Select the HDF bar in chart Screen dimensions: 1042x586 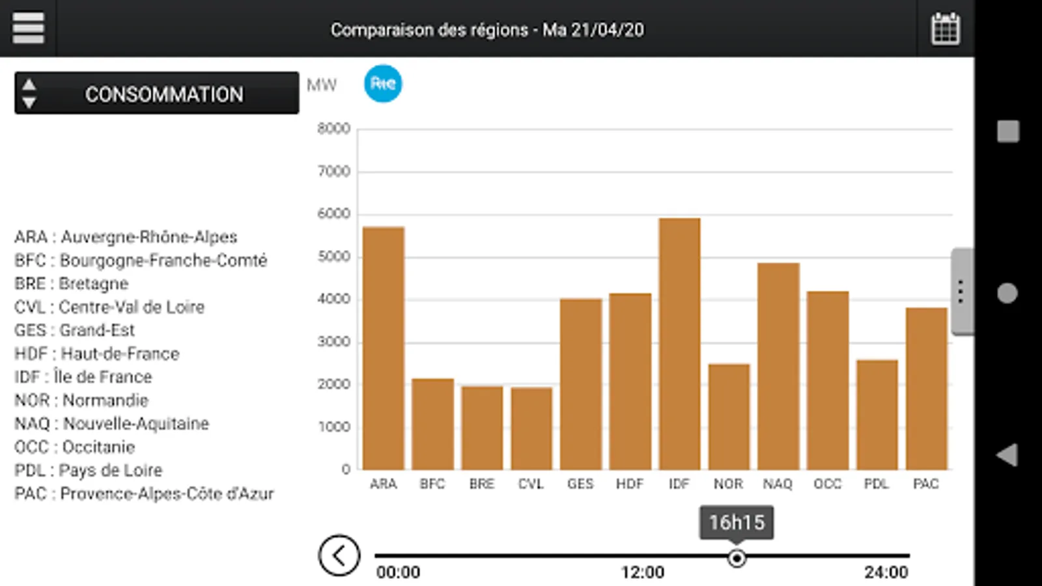coord(630,382)
